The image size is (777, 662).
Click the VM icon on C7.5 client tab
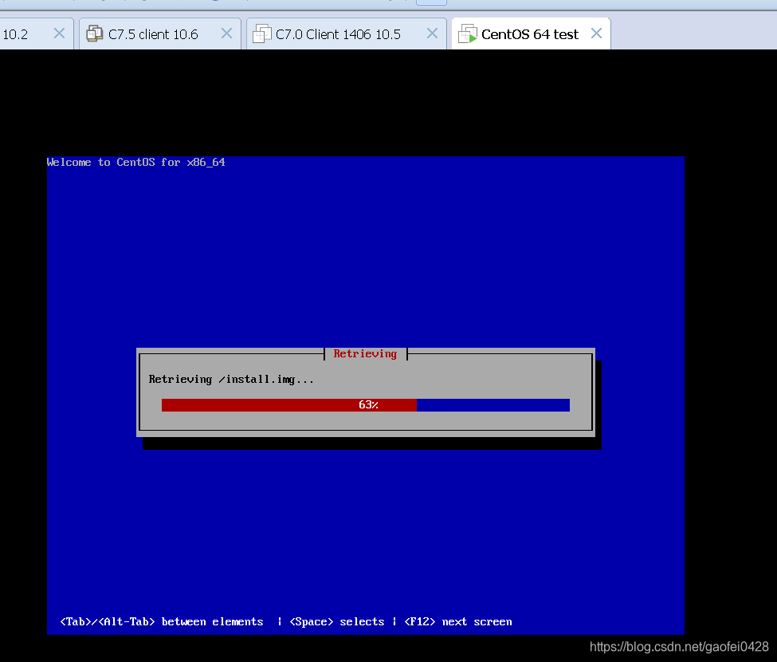(x=94, y=33)
